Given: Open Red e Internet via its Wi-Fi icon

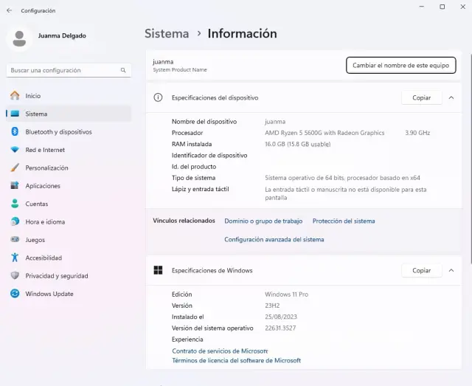Looking at the screenshot, I should 15,150.
